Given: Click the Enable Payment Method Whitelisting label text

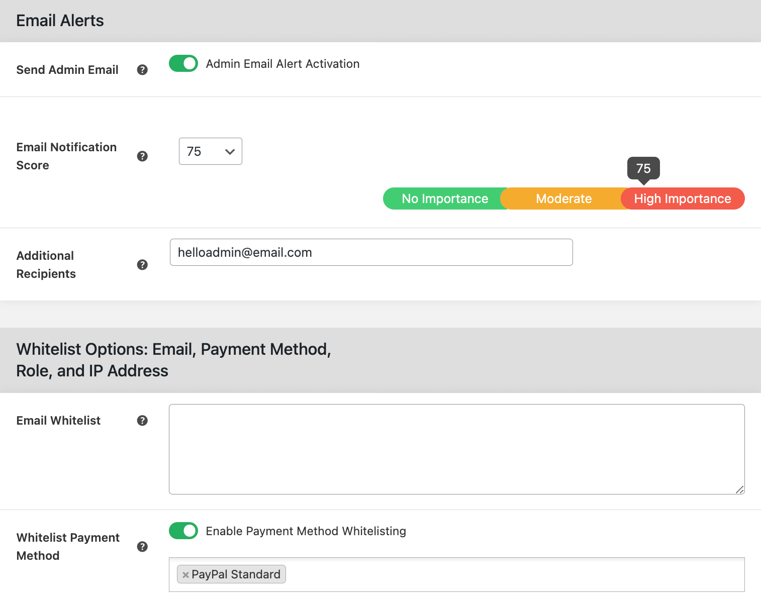Looking at the screenshot, I should [x=306, y=531].
